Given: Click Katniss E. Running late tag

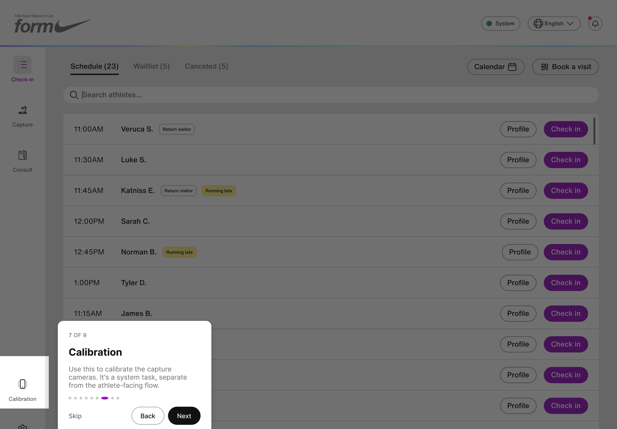Looking at the screenshot, I should coord(219,191).
